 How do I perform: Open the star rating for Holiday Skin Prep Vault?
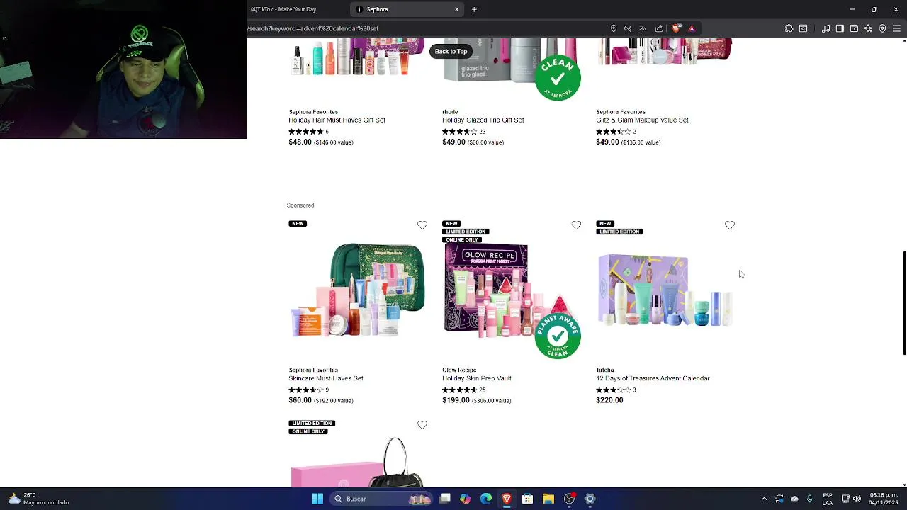coord(459,390)
